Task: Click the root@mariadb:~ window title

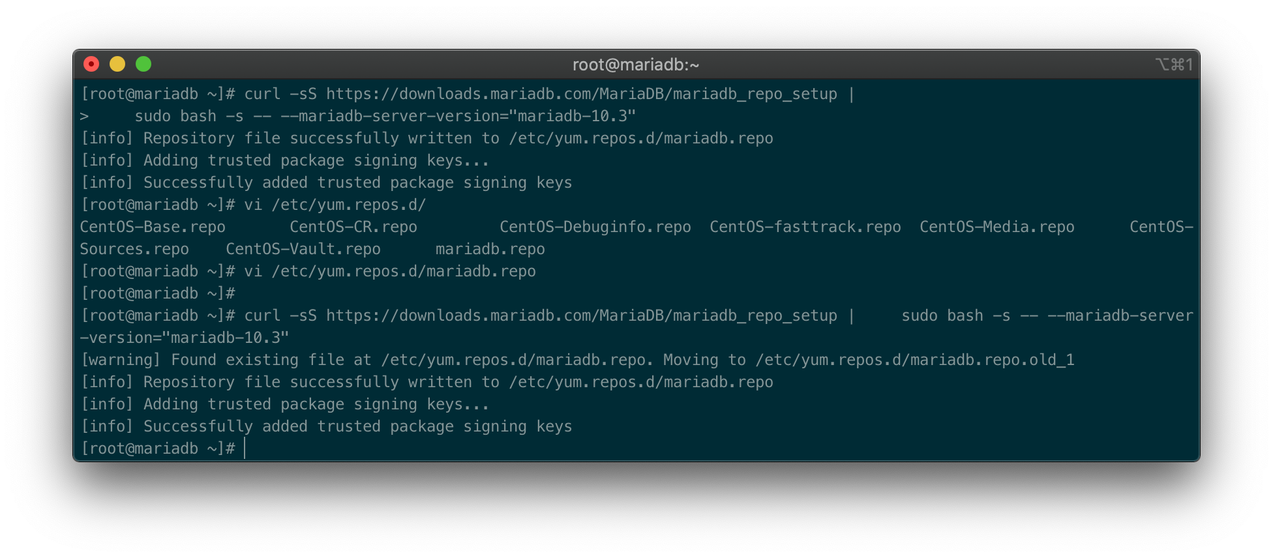Action: coord(636,65)
